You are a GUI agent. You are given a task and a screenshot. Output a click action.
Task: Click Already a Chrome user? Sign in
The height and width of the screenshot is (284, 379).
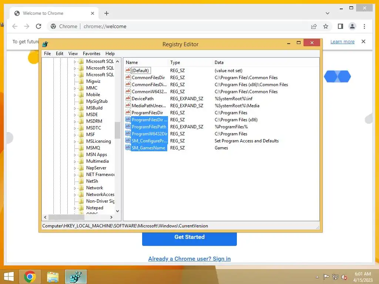(x=189, y=258)
